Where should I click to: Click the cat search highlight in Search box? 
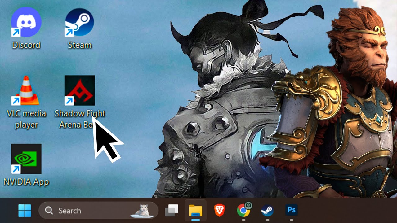143,211
